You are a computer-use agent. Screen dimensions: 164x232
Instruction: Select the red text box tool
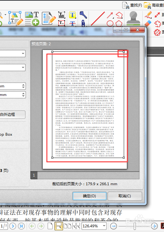coord(62,23)
